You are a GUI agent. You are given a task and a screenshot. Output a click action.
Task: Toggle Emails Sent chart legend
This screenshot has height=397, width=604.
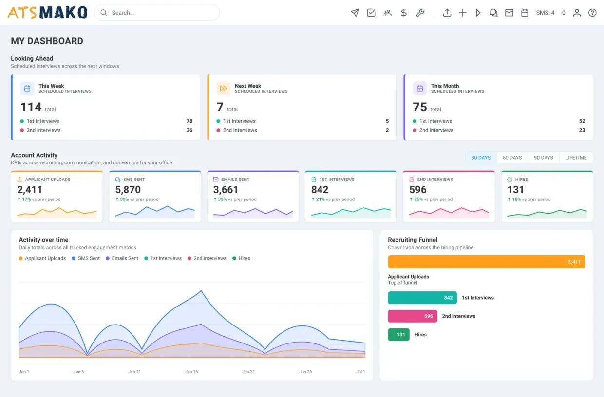[122, 258]
